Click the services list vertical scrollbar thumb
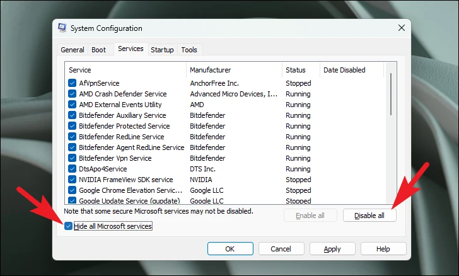This screenshot has width=459, height=276. [391, 94]
